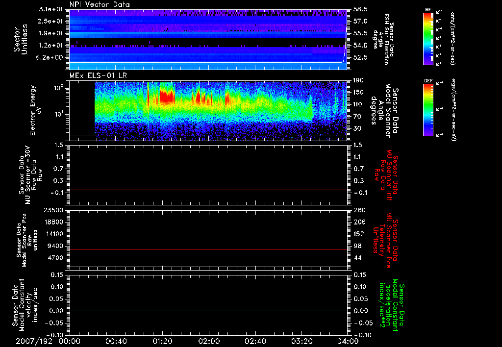Click the ergs/(cm**2-sr-sec-eV) DEF unit label

click(x=453, y=109)
